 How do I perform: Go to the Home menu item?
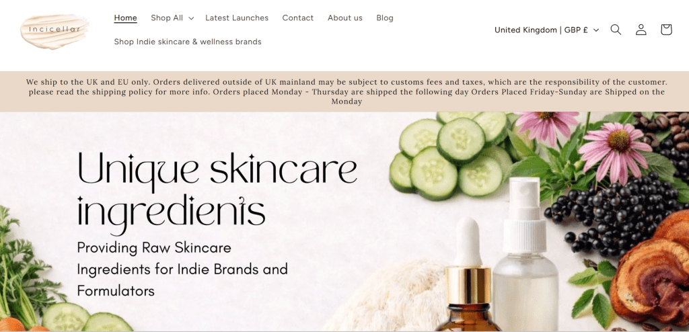click(x=125, y=18)
